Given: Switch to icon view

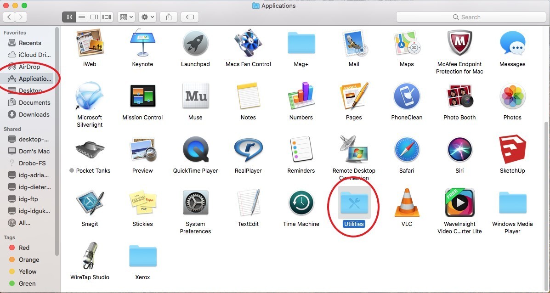Looking at the screenshot, I should tap(69, 17).
